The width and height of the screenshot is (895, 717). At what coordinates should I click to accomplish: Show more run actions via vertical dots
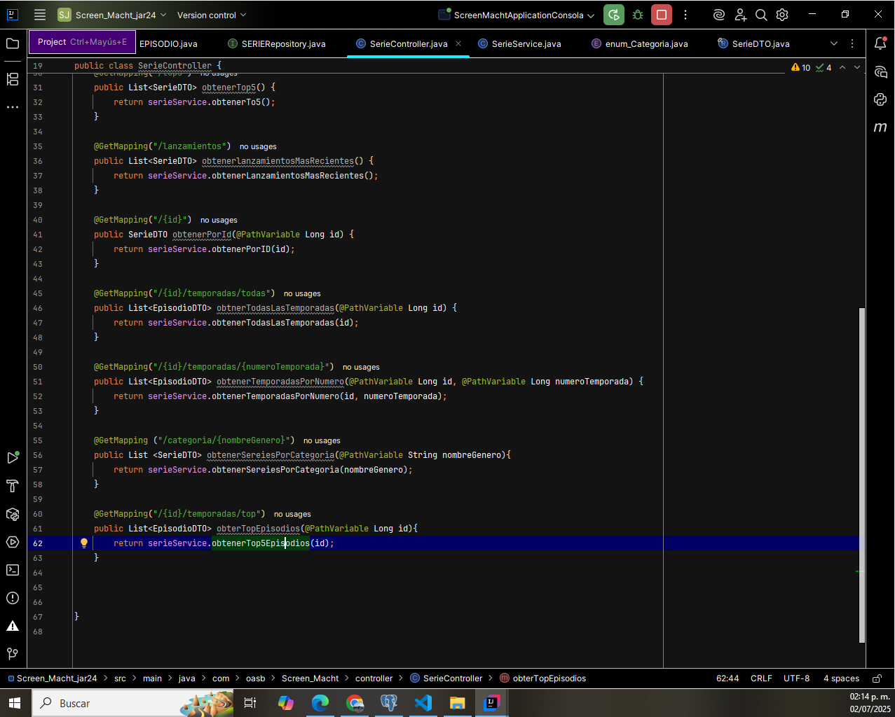[685, 15]
